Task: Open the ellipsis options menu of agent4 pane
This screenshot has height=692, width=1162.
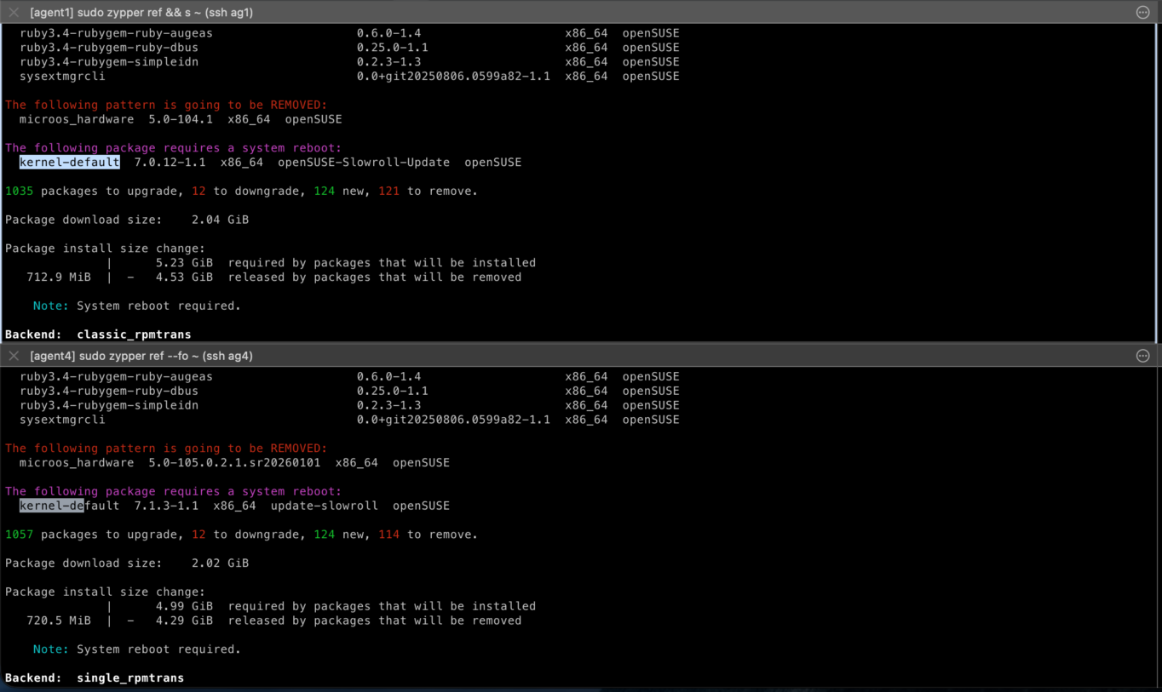Action: coord(1143,356)
